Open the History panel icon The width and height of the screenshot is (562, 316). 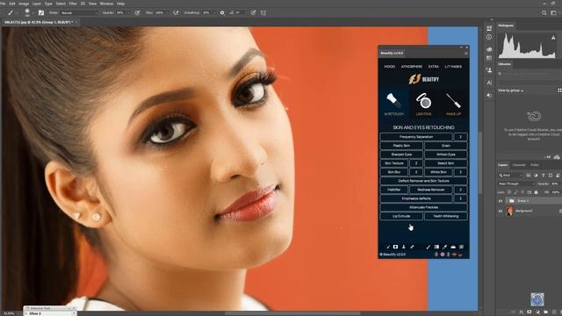point(489,37)
